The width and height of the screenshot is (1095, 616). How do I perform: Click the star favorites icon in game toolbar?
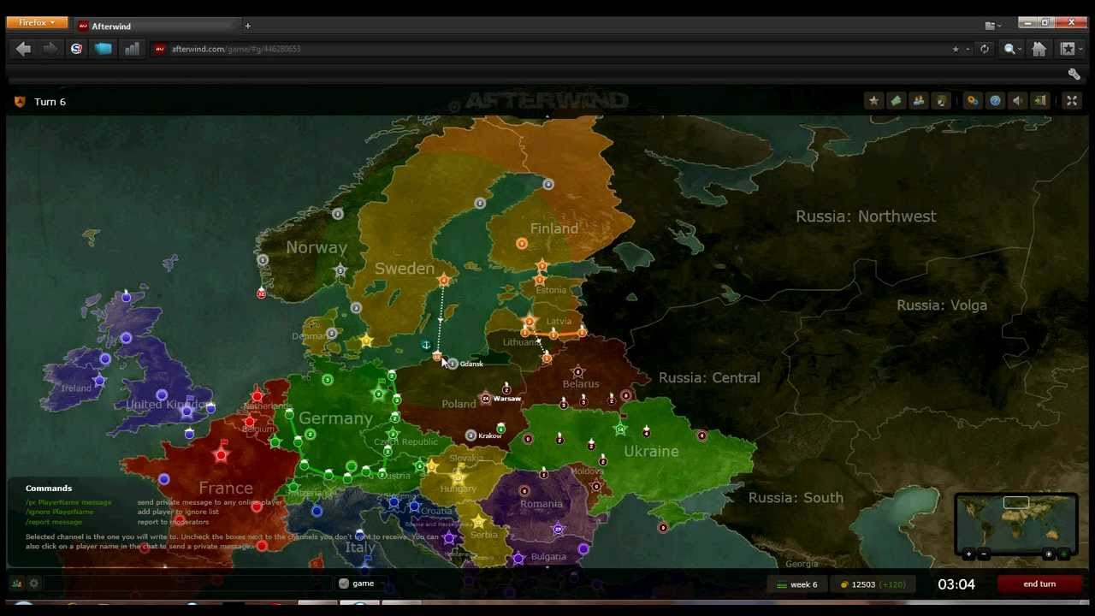tap(873, 101)
